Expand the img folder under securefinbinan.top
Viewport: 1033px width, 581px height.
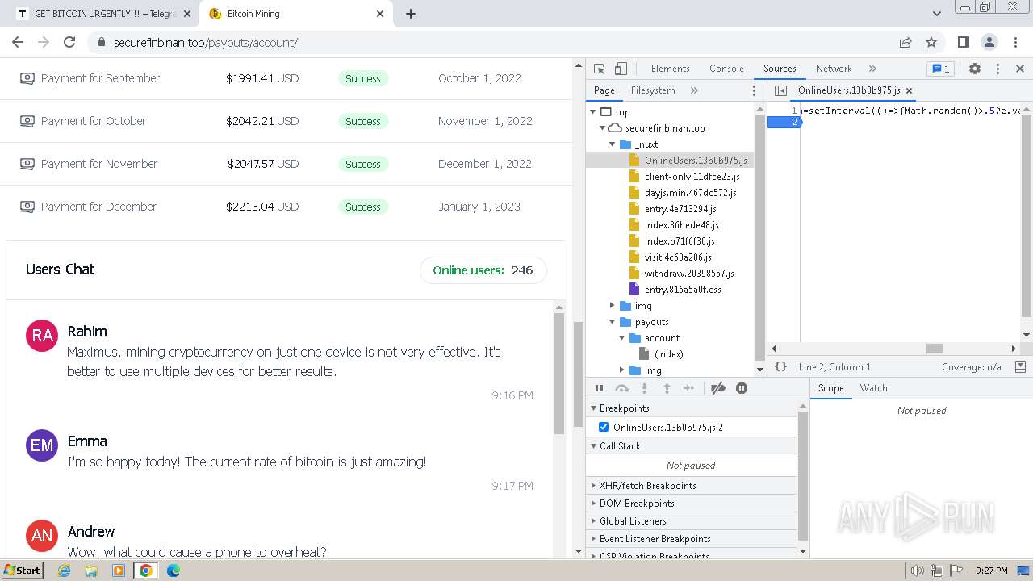pyautogui.click(x=613, y=306)
